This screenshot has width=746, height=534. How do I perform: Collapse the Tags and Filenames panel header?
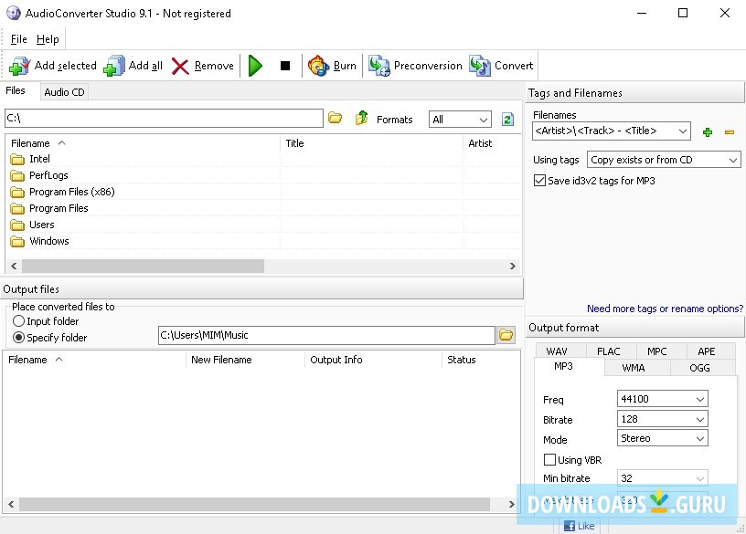(x=635, y=92)
